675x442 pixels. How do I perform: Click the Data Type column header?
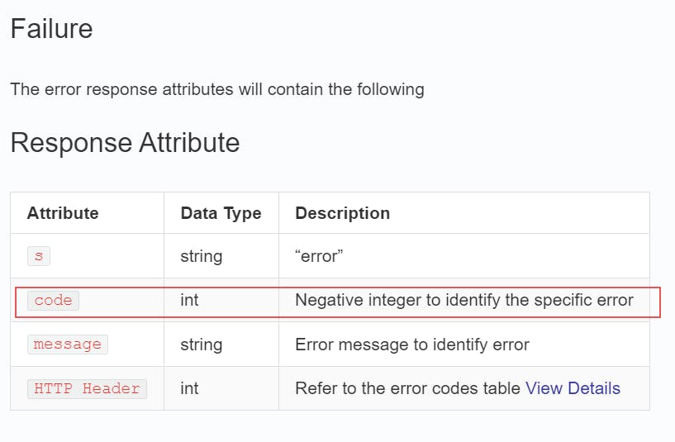221,213
